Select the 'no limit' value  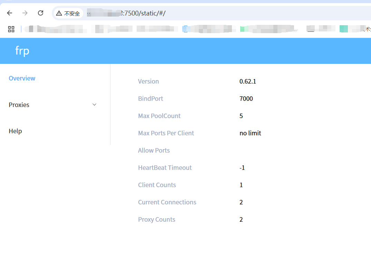[x=250, y=133]
